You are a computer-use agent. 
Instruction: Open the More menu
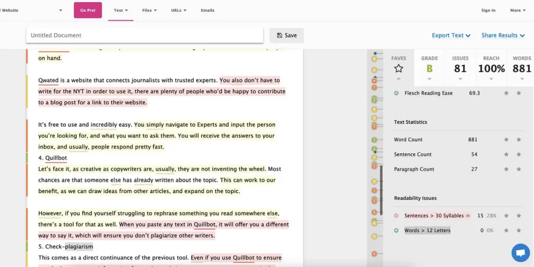coord(517,10)
